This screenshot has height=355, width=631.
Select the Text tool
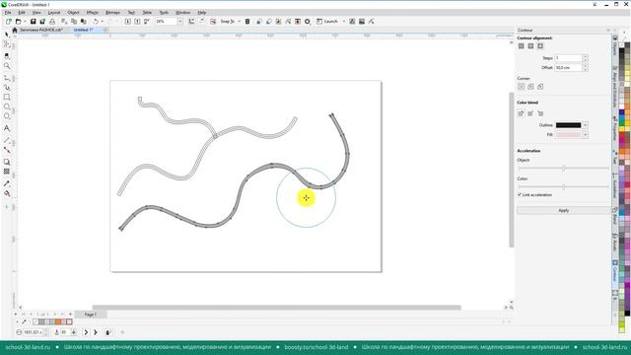click(7, 128)
